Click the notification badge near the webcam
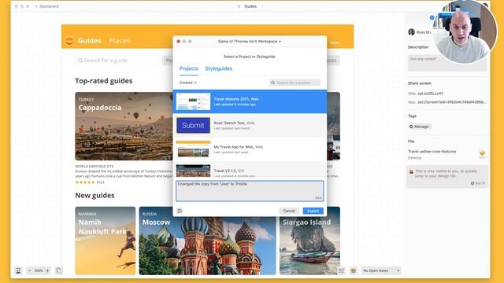The width and height of the screenshot is (504, 283). click(432, 18)
